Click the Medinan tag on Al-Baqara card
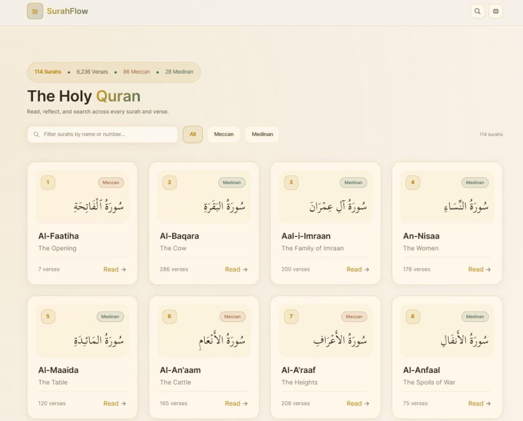523x421 pixels. pyautogui.click(x=232, y=182)
